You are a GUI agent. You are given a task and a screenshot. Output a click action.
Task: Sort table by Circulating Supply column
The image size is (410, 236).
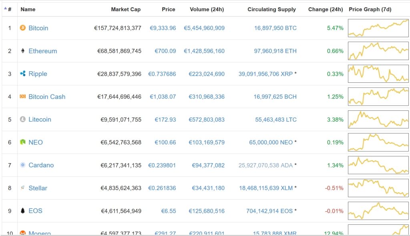pos(271,9)
